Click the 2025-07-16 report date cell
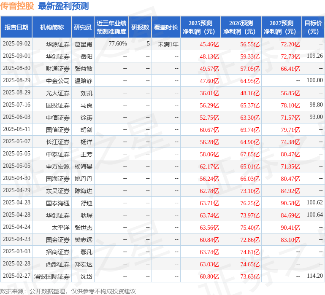The image size is (325, 295). (16, 105)
